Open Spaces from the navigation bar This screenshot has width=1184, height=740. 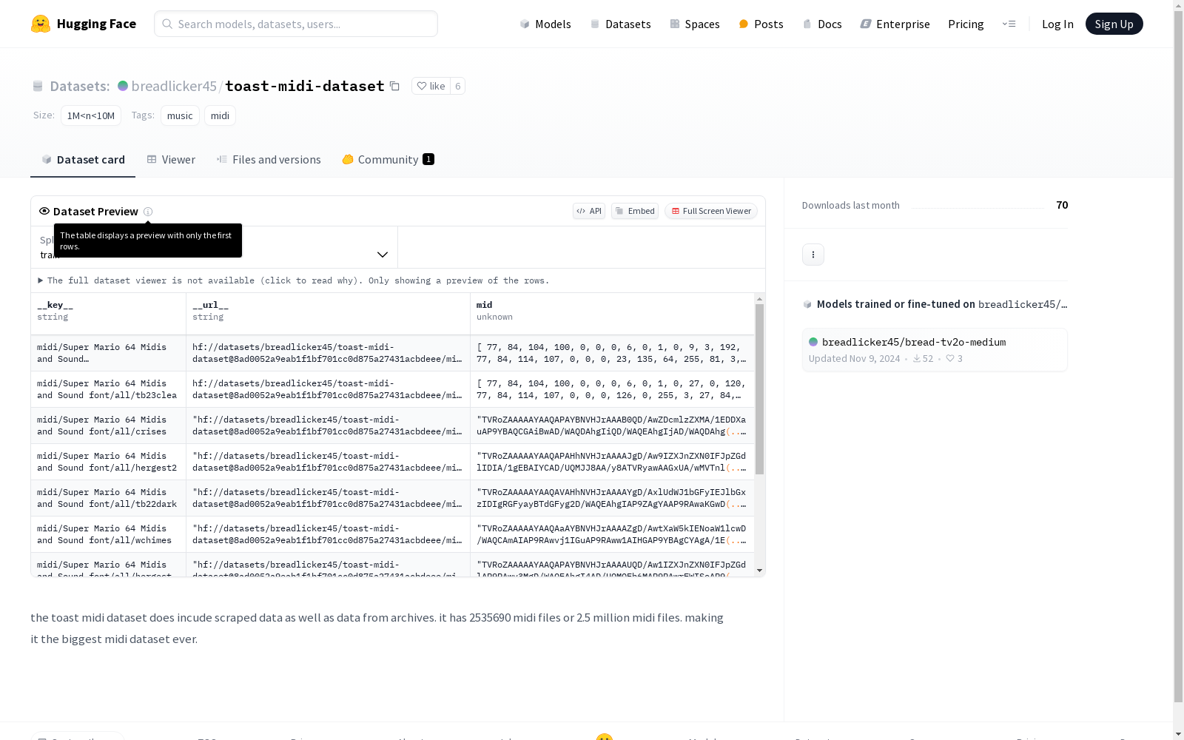(695, 24)
